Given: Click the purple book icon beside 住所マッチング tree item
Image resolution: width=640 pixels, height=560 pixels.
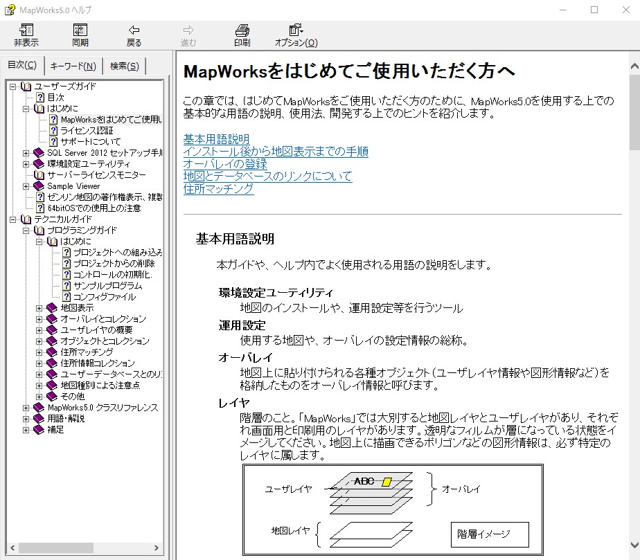Looking at the screenshot, I should pyautogui.click(x=52, y=352).
